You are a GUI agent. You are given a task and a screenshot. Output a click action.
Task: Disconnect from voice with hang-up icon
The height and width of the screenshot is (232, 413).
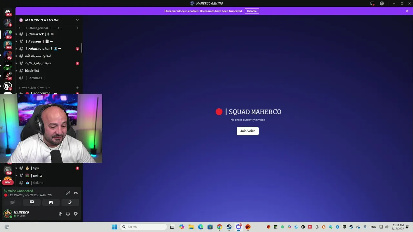[76, 193]
